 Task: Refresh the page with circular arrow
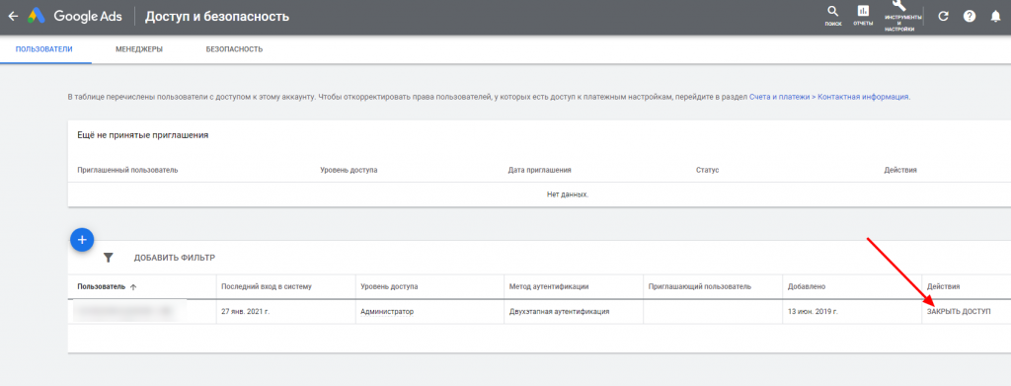click(943, 17)
